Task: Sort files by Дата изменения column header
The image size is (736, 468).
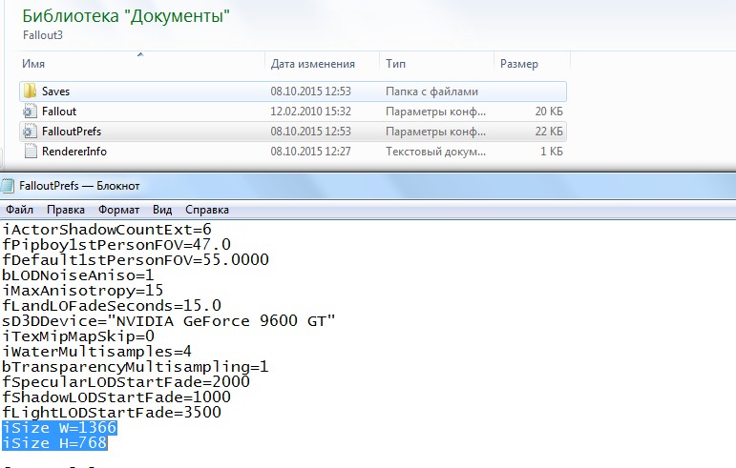Action: 322,64
